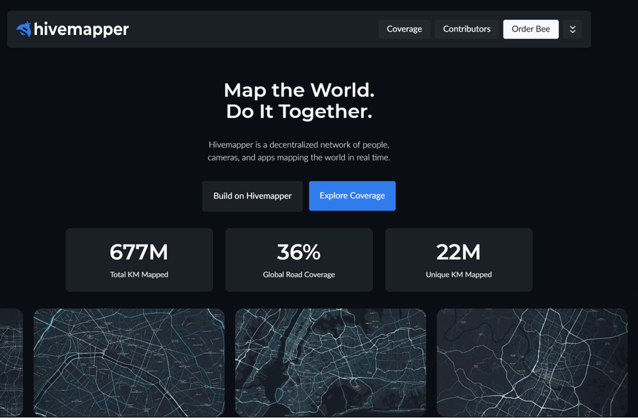638x418 pixels.
Task: Click the 677M figure
Action: [x=139, y=252]
